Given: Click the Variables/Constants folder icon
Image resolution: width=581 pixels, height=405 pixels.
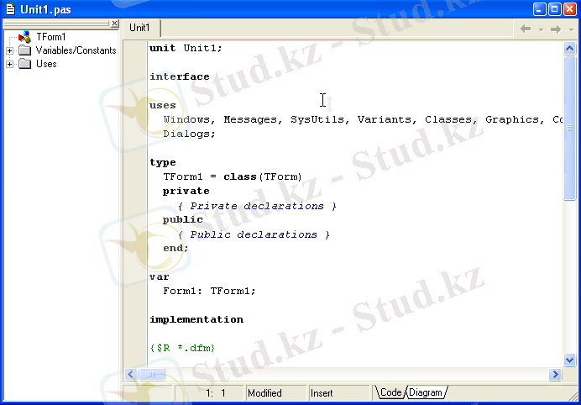Looking at the screenshot, I should coord(24,50).
